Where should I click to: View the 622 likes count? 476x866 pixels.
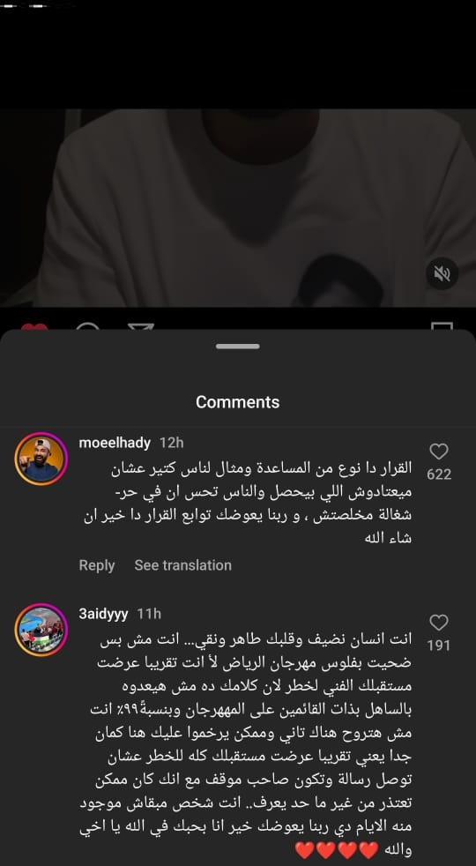[x=439, y=474]
